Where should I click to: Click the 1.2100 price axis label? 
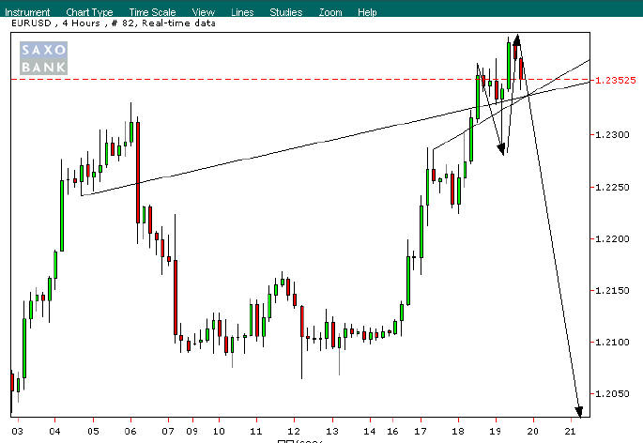pos(612,342)
